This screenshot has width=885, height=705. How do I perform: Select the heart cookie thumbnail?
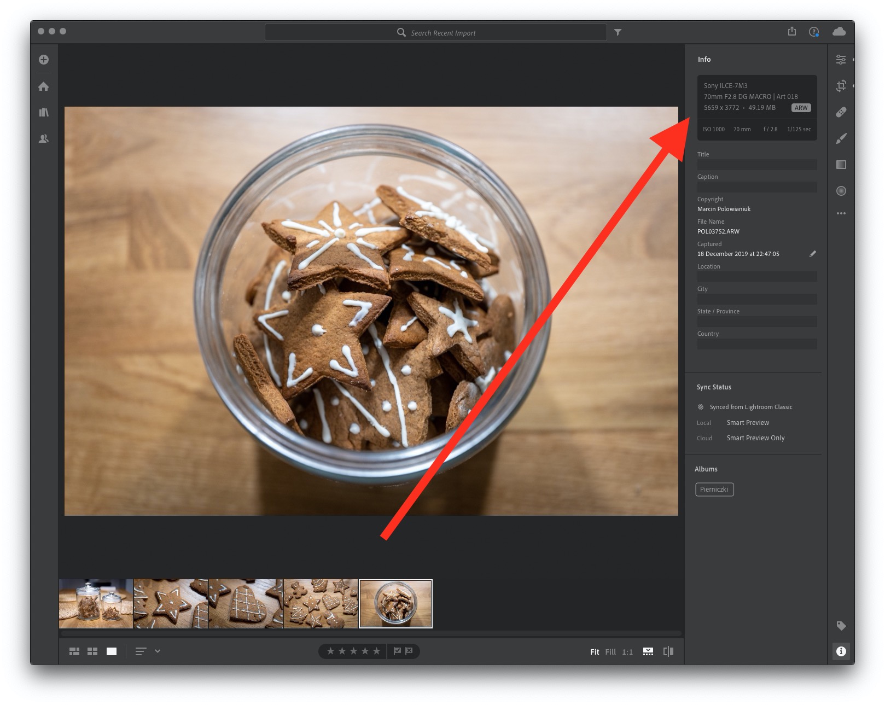point(246,604)
